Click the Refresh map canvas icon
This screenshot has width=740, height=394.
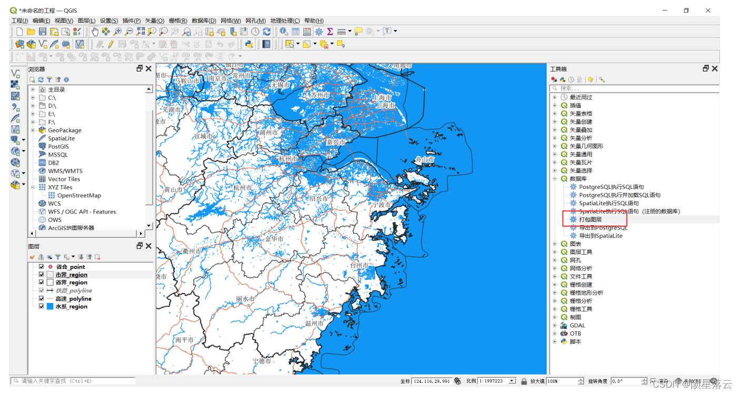(x=266, y=31)
